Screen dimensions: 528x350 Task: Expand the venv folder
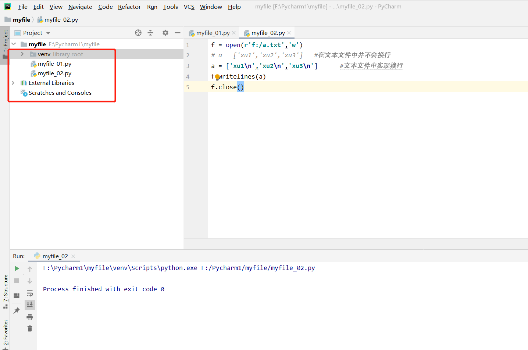(22, 54)
